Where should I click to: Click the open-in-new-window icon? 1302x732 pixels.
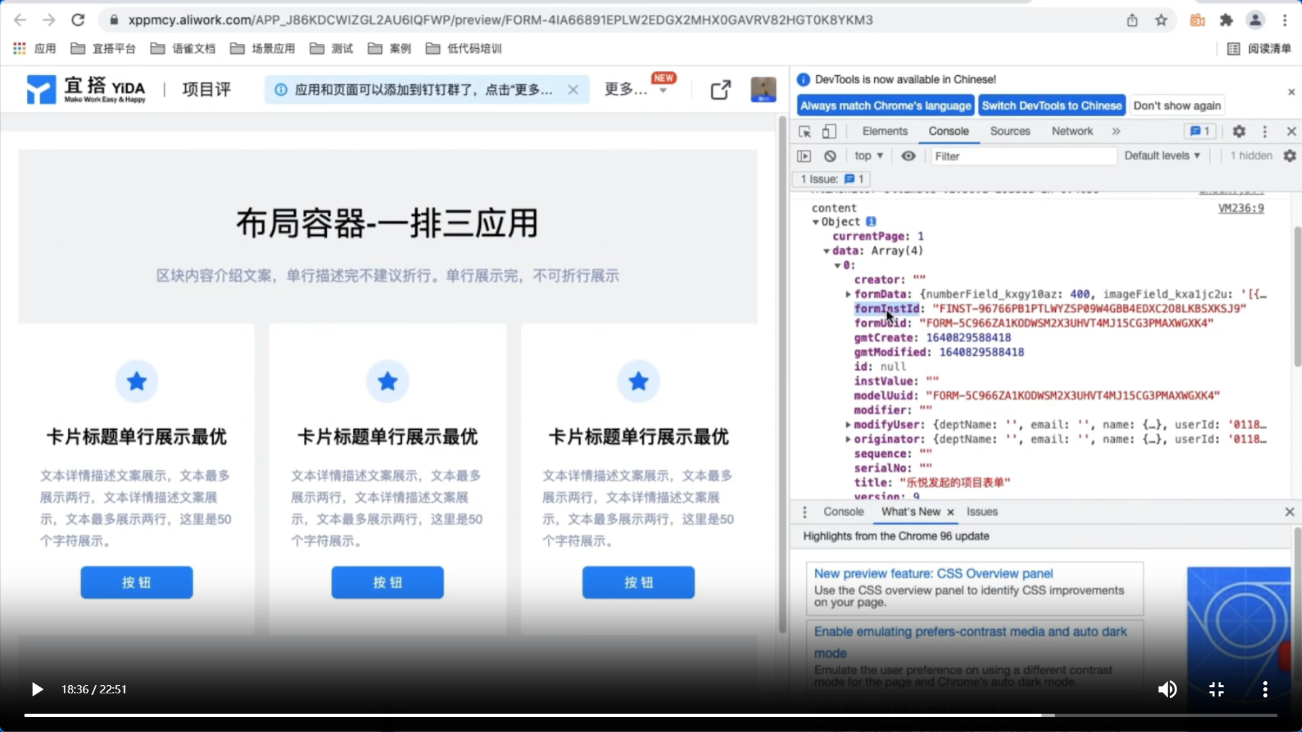(x=720, y=89)
